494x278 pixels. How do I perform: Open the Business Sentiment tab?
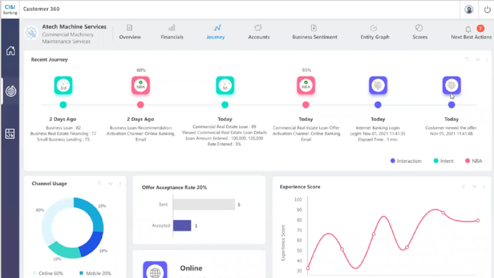pyautogui.click(x=315, y=33)
